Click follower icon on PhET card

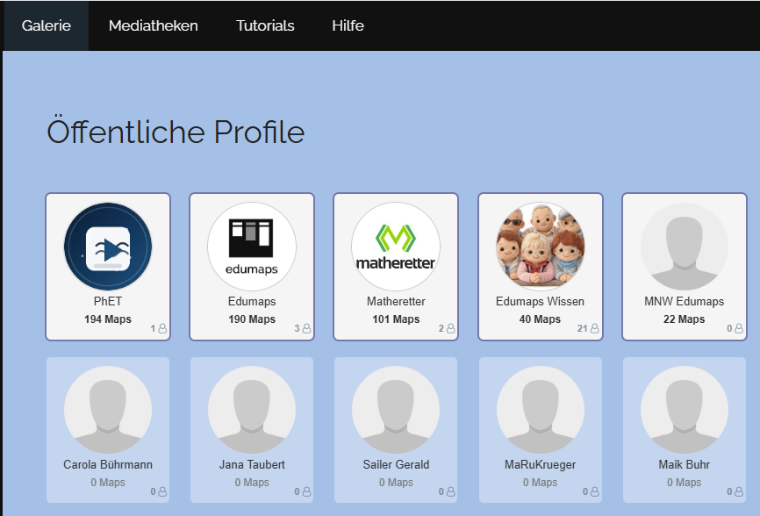click(x=162, y=329)
